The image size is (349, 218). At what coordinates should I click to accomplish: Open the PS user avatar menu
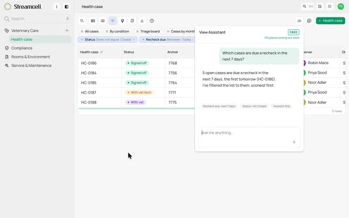click(x=340, y=7)
